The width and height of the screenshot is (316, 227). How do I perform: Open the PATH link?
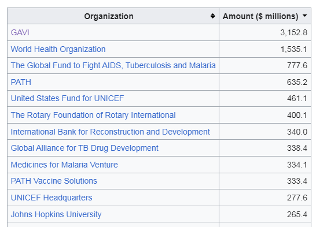21,82
